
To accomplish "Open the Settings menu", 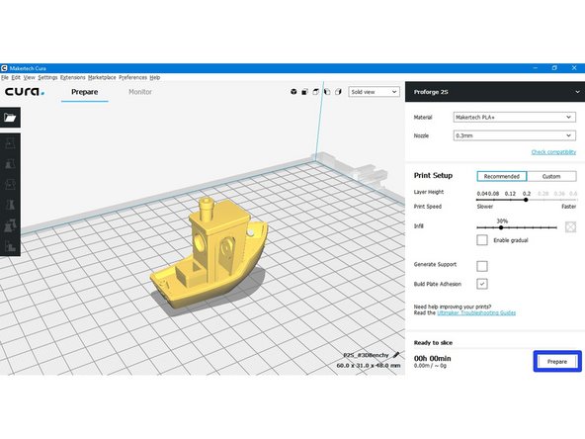I will click(47, 78).
